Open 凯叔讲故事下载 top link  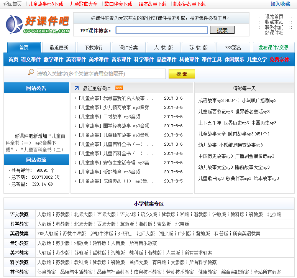(189, 4)
